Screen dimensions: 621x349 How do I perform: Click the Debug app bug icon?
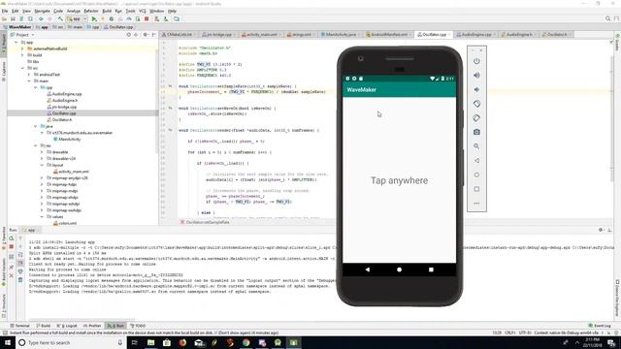(112, 19)
